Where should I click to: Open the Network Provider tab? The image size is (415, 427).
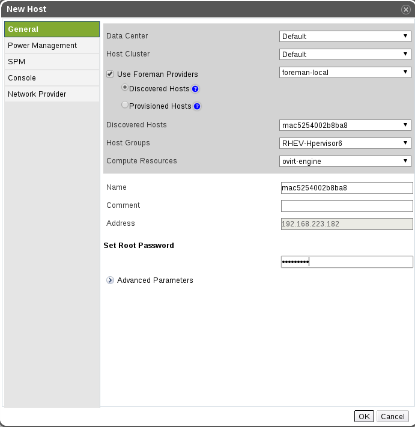click(37, 94)
